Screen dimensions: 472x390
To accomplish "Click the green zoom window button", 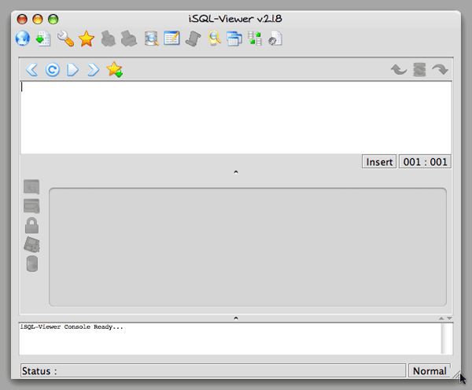I will tap(53, 19).
